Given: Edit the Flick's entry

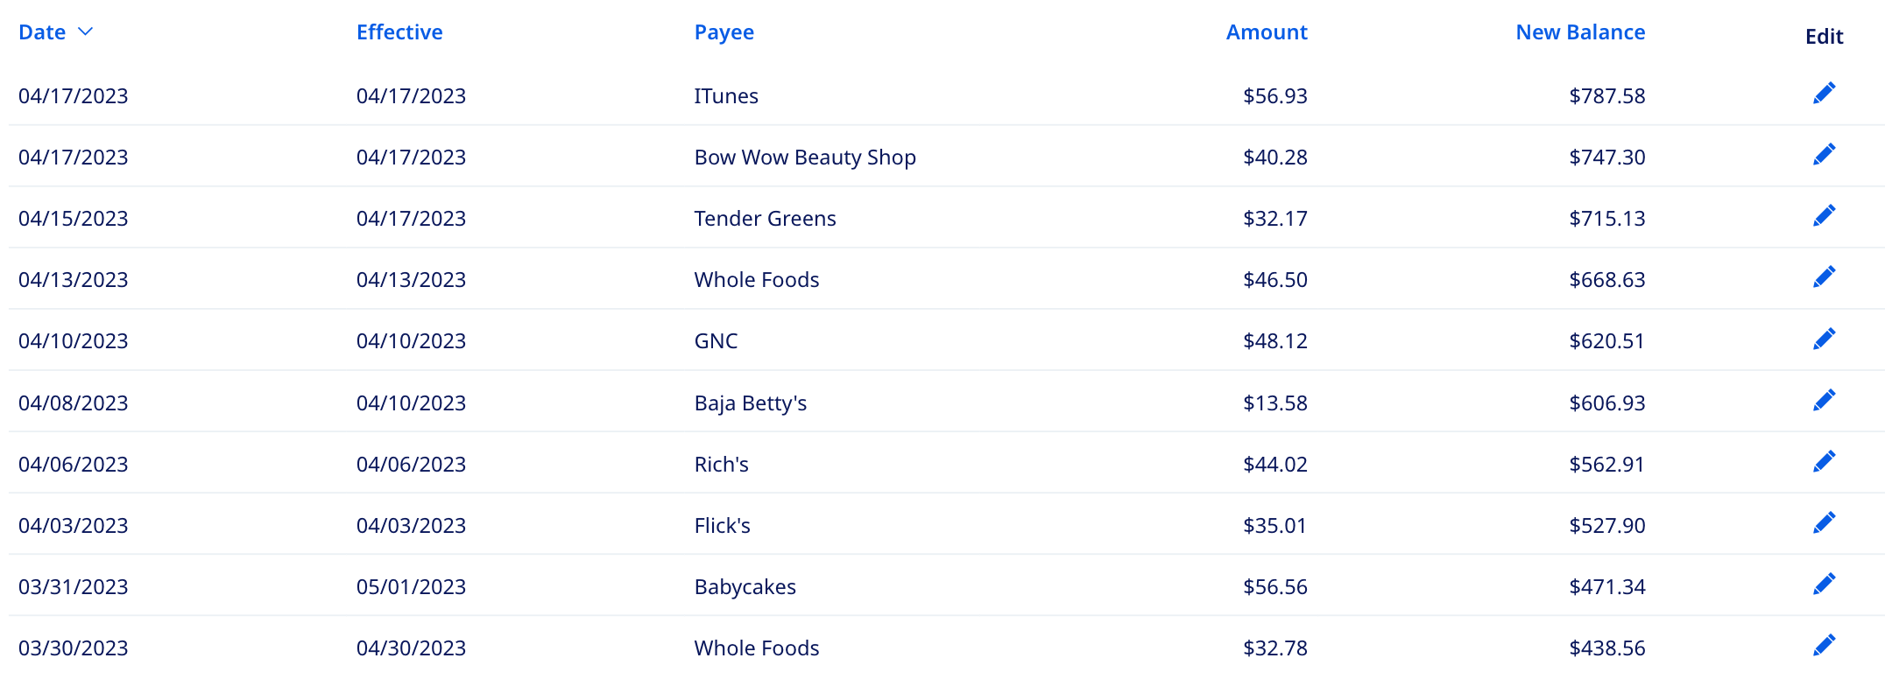Looking at the screenshot, I should click(1823, 521).
